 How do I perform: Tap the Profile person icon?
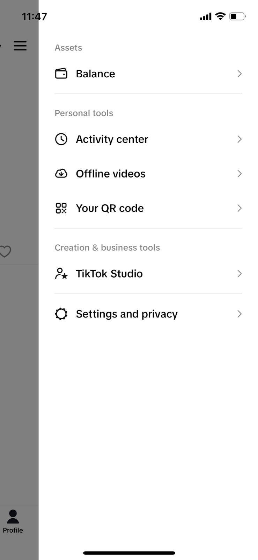(x=13, y=517)
